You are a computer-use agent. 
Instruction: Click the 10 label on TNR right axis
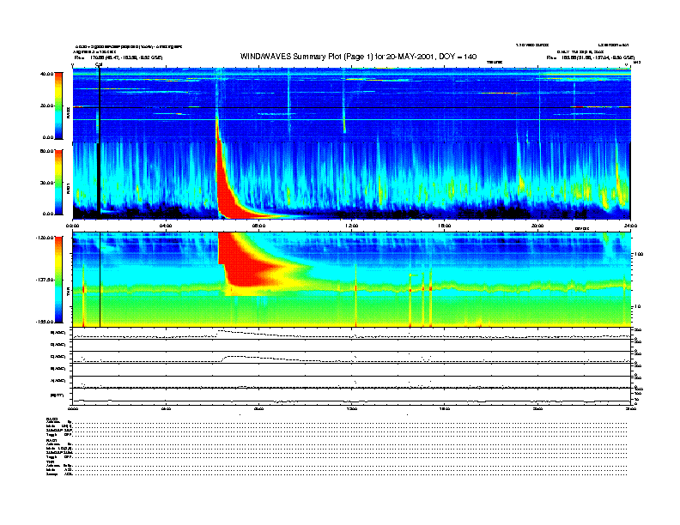[639, 307]
